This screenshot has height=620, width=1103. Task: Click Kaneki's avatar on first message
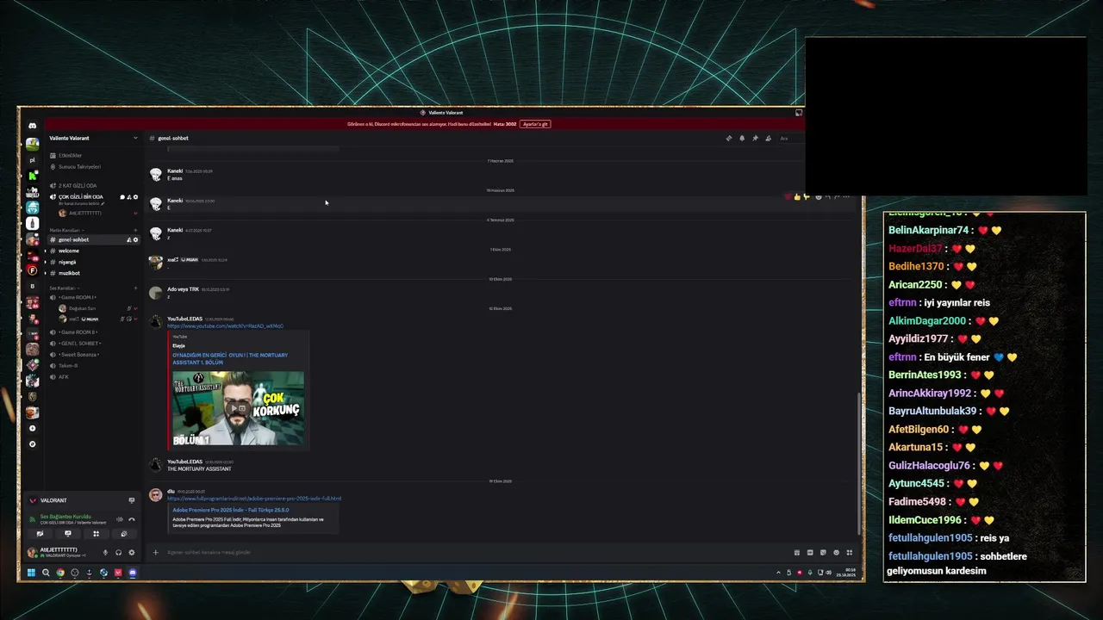tap(156, 174)
